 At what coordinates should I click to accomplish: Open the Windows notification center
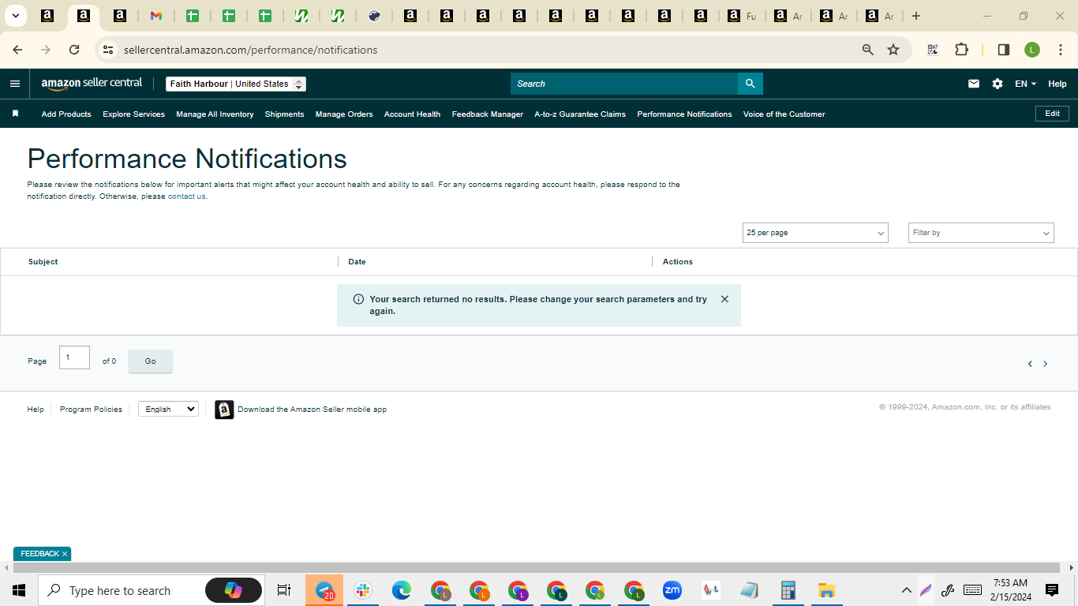point(1052,590)
